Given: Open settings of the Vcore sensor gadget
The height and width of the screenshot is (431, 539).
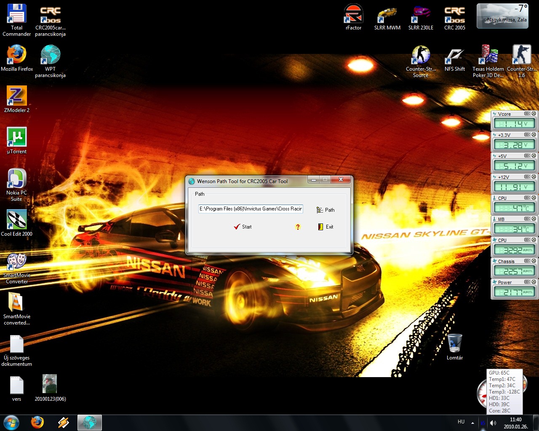Looking at the screenshot, I should [527, 114].
